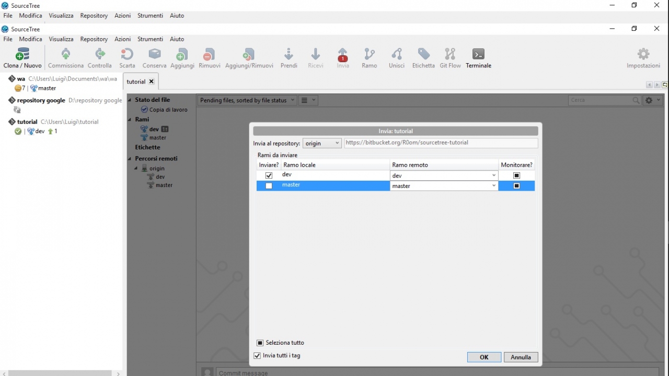Collapse the Stato del file section
The height and width of the screenshot is (376, 669).
[130, 100]
